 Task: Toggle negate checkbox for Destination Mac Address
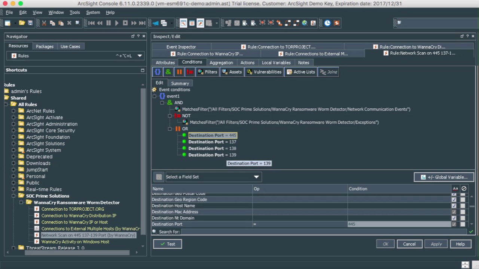463,212
